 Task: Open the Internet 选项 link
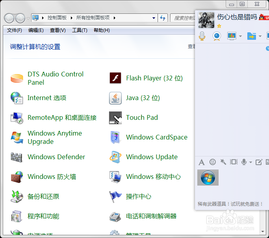tap(47, 98)
